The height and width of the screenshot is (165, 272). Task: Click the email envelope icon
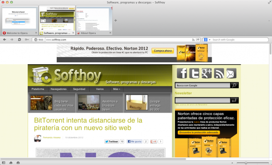click(231, 73)
